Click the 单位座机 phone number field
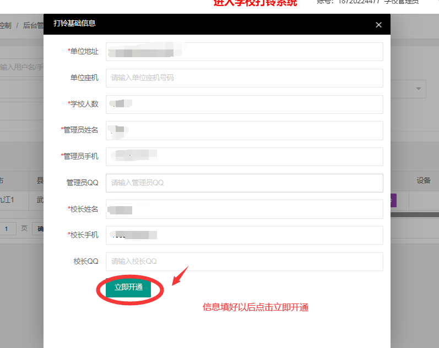The width and height of the screenshot is (439, 348). pyautogui.click(x=245, y=78)
